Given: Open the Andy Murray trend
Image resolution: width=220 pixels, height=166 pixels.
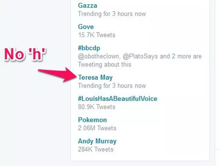Looking at the screenshot, I should pos(97,141).
